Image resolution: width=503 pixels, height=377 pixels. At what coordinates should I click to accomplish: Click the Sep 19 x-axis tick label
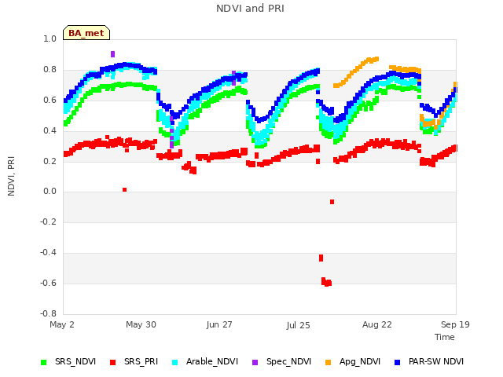coord(455,324)
